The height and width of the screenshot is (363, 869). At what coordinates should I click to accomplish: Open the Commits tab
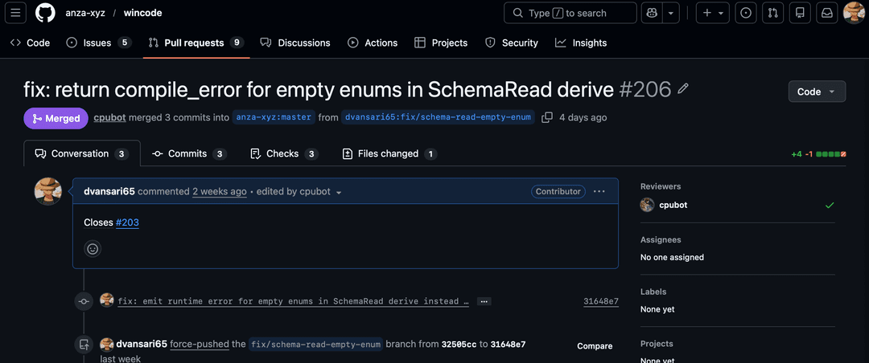coord(189,153)
